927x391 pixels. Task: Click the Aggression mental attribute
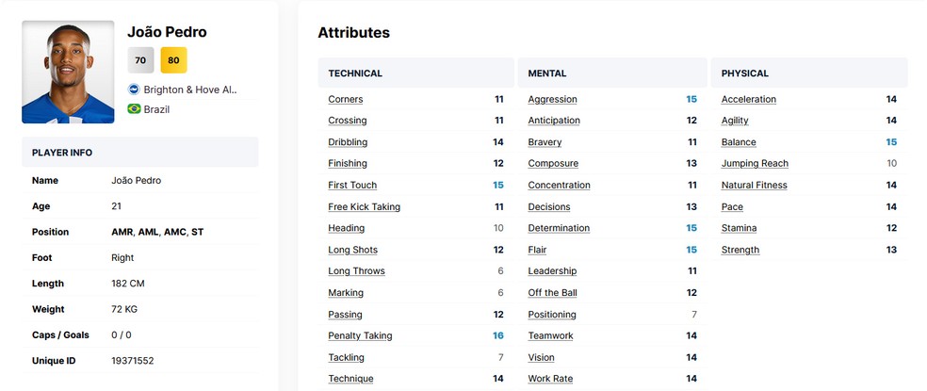[x=552, y=99]
